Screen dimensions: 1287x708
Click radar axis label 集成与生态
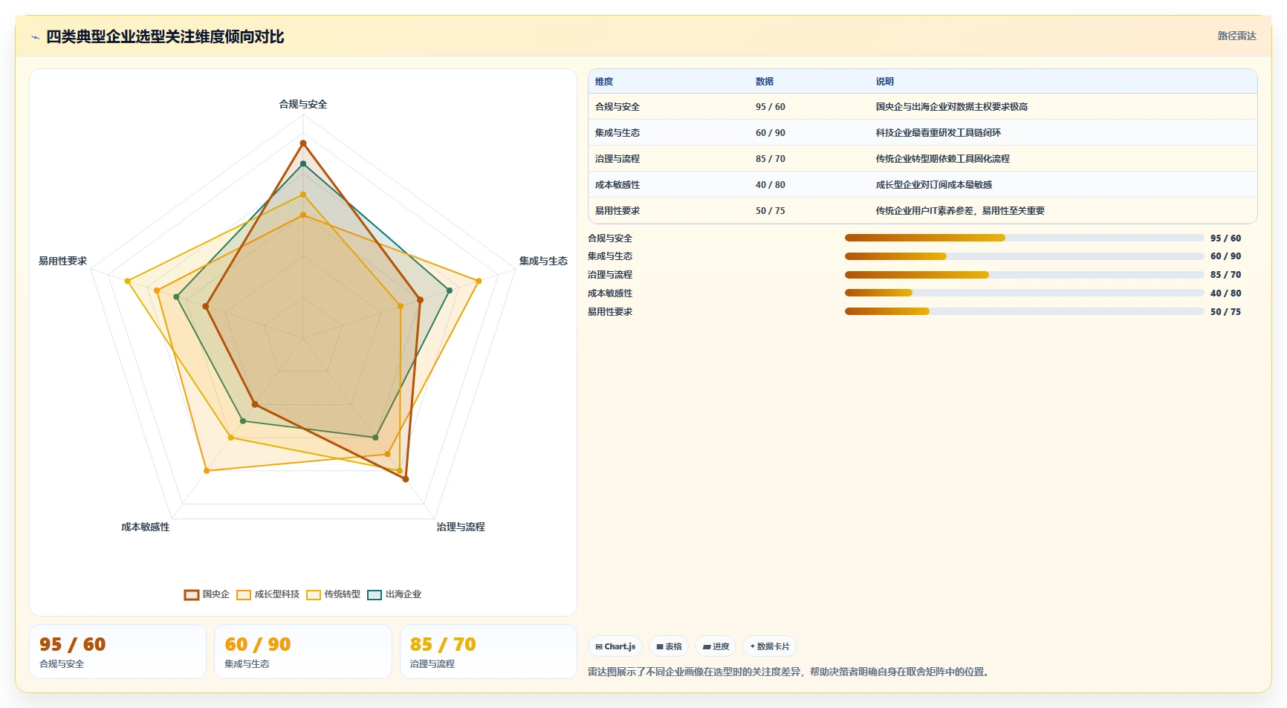click(543, 262)
